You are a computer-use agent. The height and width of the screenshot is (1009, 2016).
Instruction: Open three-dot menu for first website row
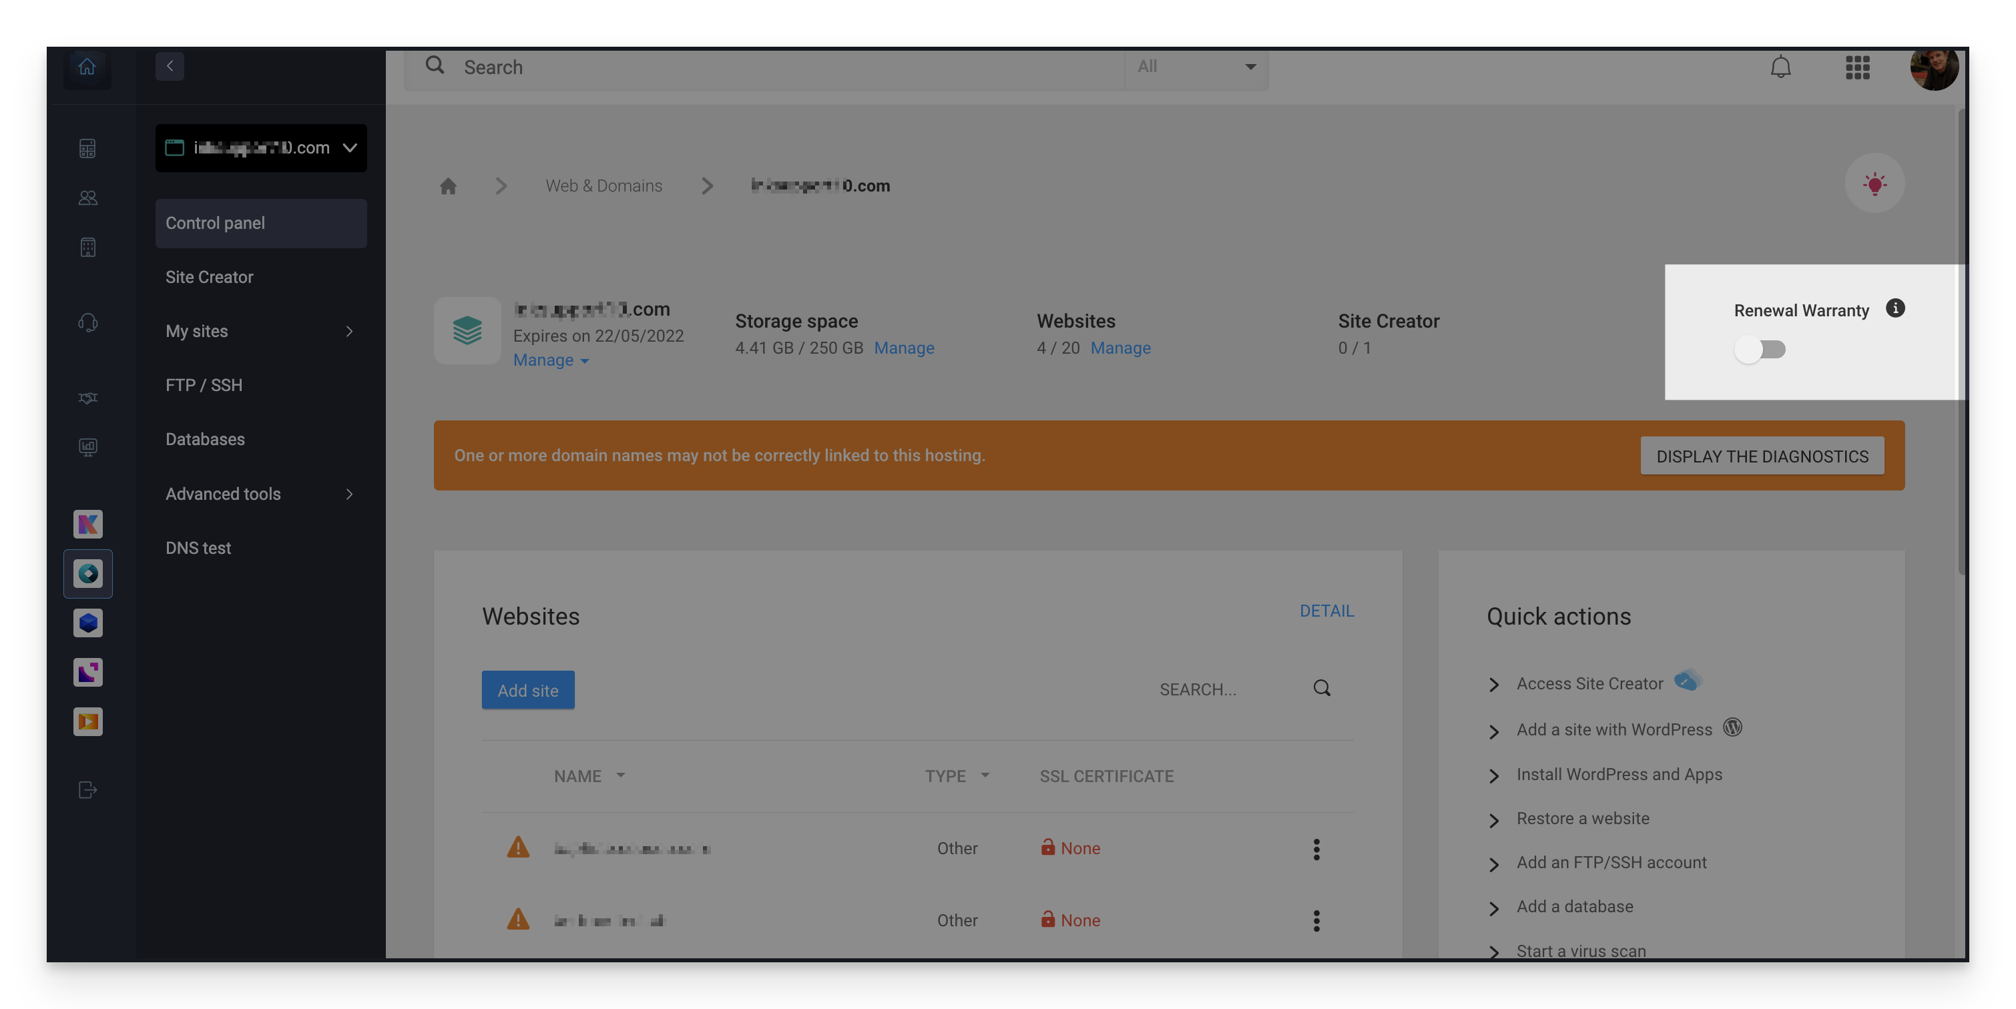1316,850
